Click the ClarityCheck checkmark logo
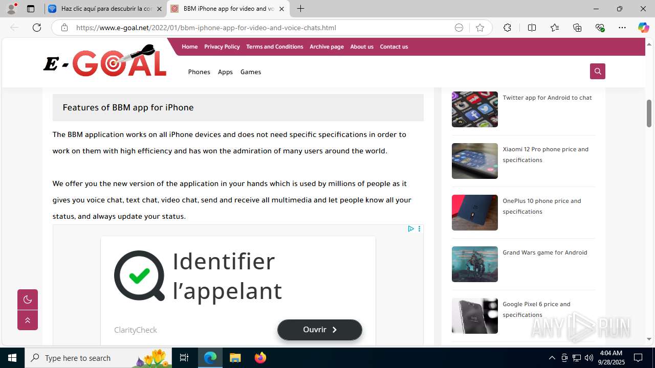The image size is (655, 368). (139, 275)
